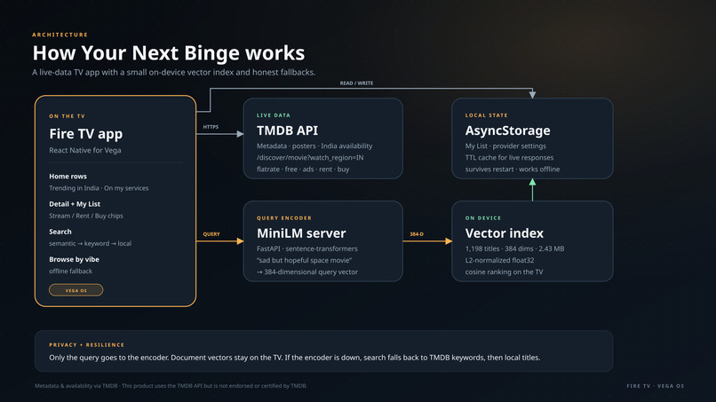Select the 'Detail + My List' heading

[75, 204]
